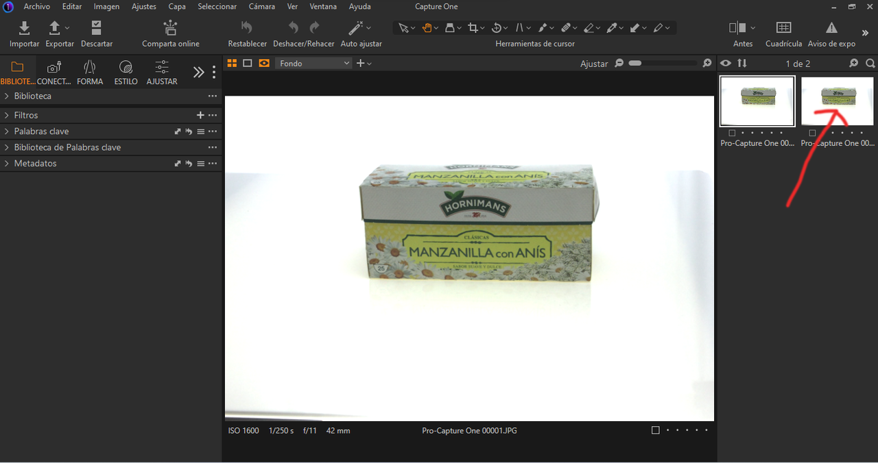Click the Descartar button

[x=97, y=34]
